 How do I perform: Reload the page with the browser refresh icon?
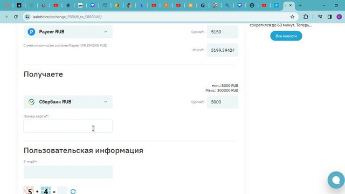[x=16, y=17]
